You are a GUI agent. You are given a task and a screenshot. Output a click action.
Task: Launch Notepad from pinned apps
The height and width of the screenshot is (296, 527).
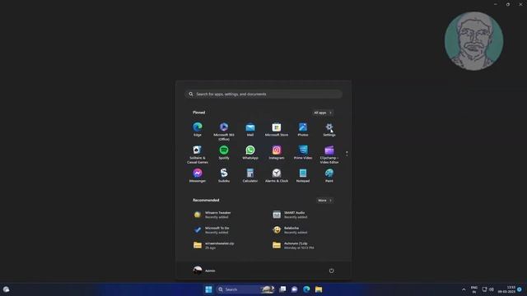coord(303,175)
